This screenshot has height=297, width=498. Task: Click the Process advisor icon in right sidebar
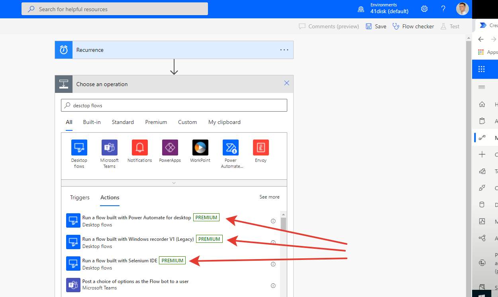point(482,263)
